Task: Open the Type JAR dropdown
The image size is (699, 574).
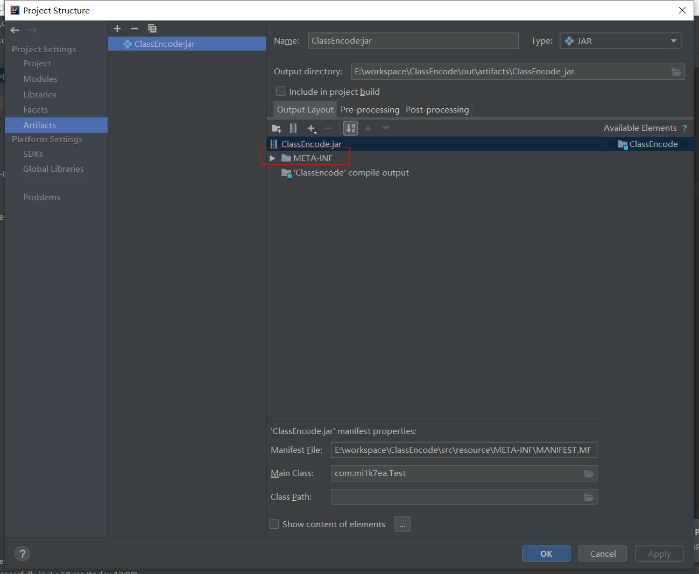Action: coord(620,41)
